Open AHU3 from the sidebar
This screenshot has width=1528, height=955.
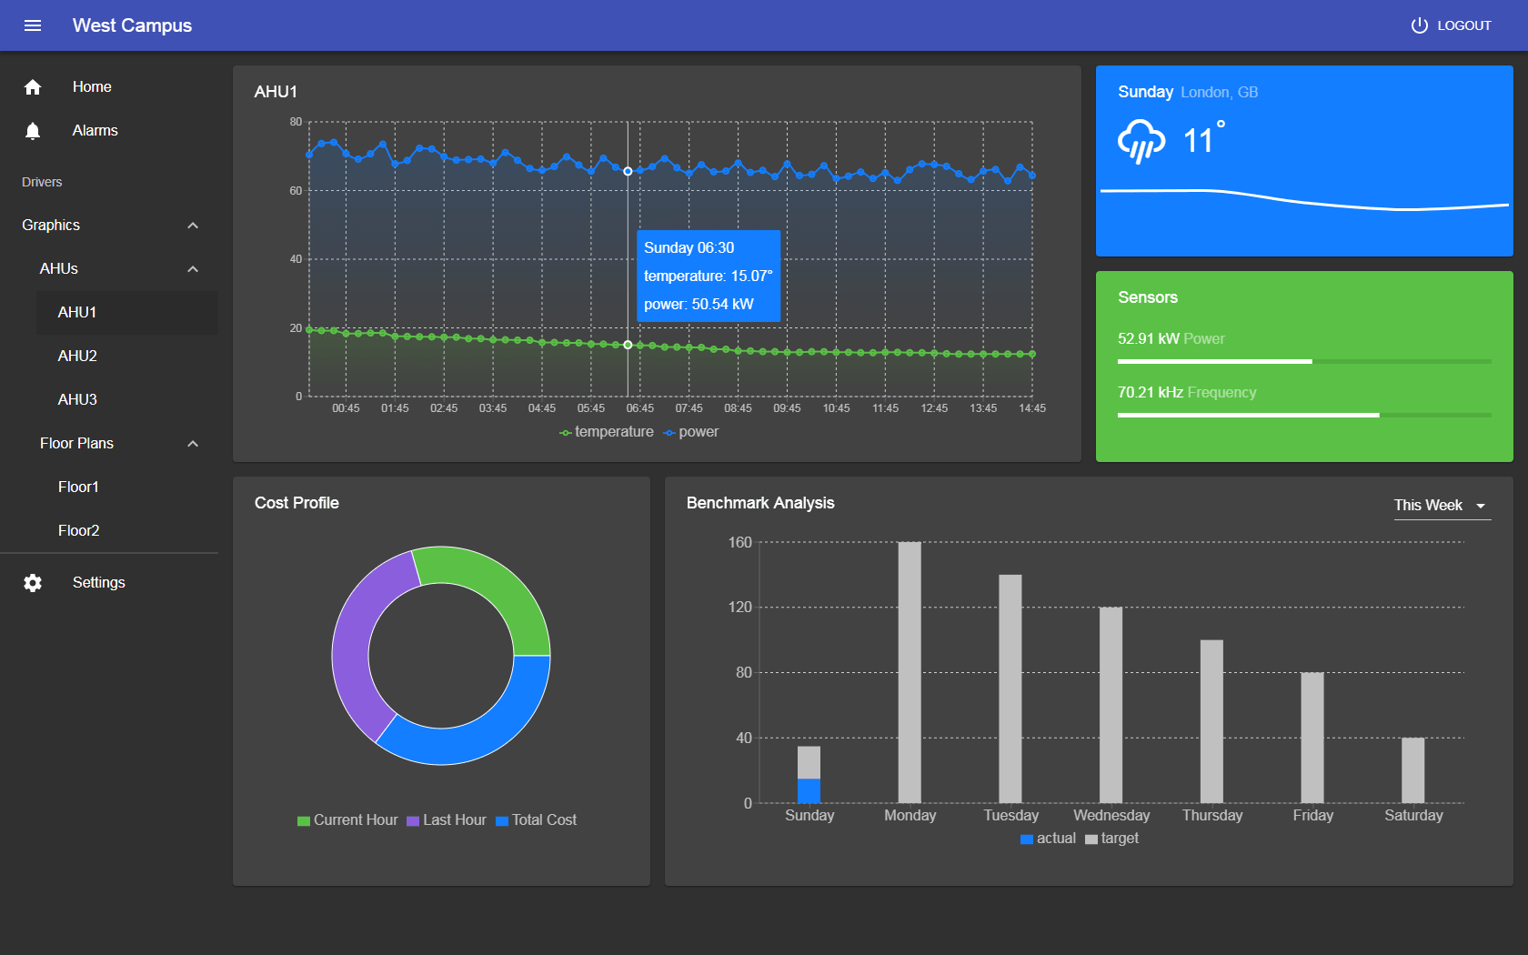(x=77, y=400)
